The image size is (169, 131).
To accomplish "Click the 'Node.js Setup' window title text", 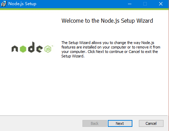I will pos(22,4).
